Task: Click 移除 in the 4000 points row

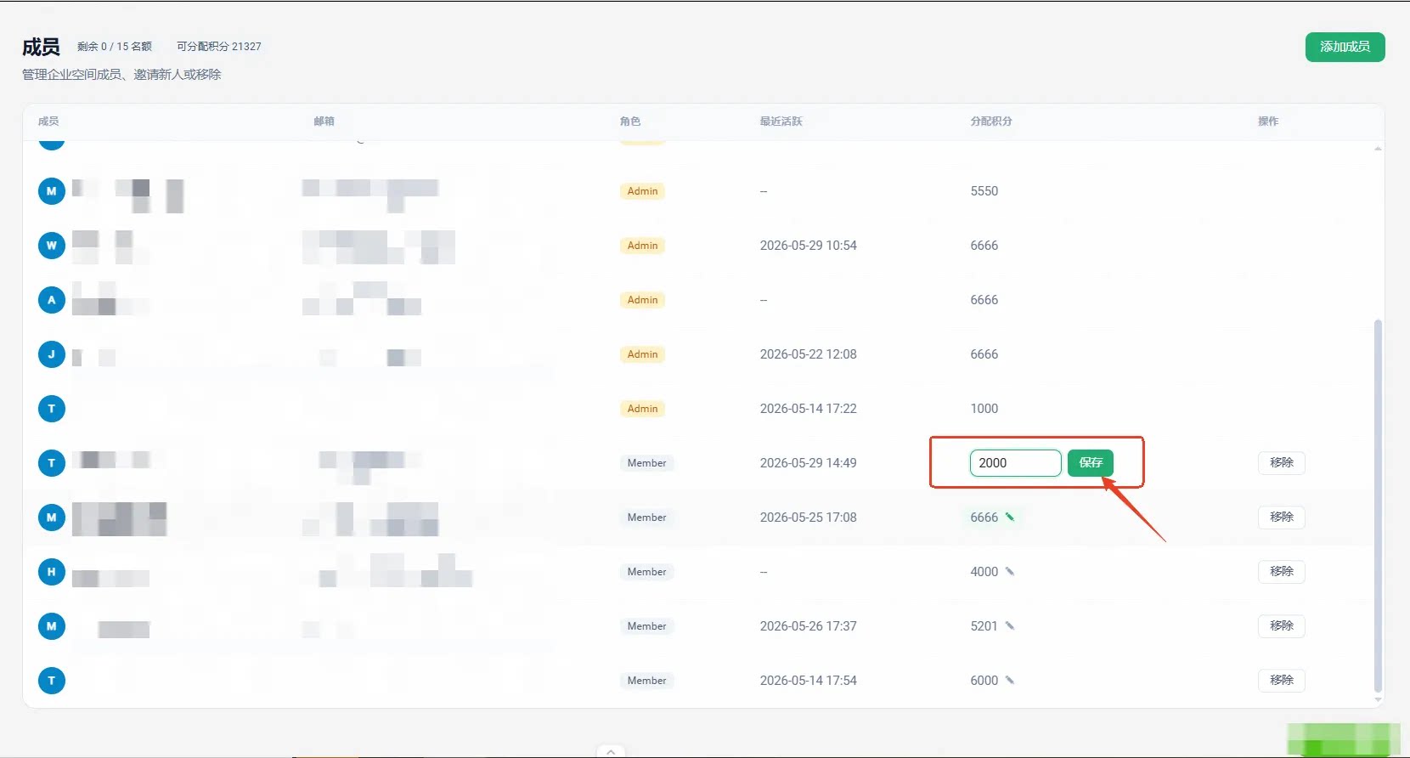Action: [1281, 571]
